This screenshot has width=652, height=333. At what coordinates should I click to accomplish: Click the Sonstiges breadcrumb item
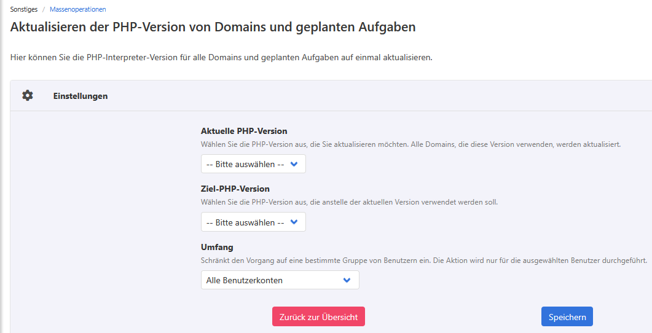click(24, 9)
